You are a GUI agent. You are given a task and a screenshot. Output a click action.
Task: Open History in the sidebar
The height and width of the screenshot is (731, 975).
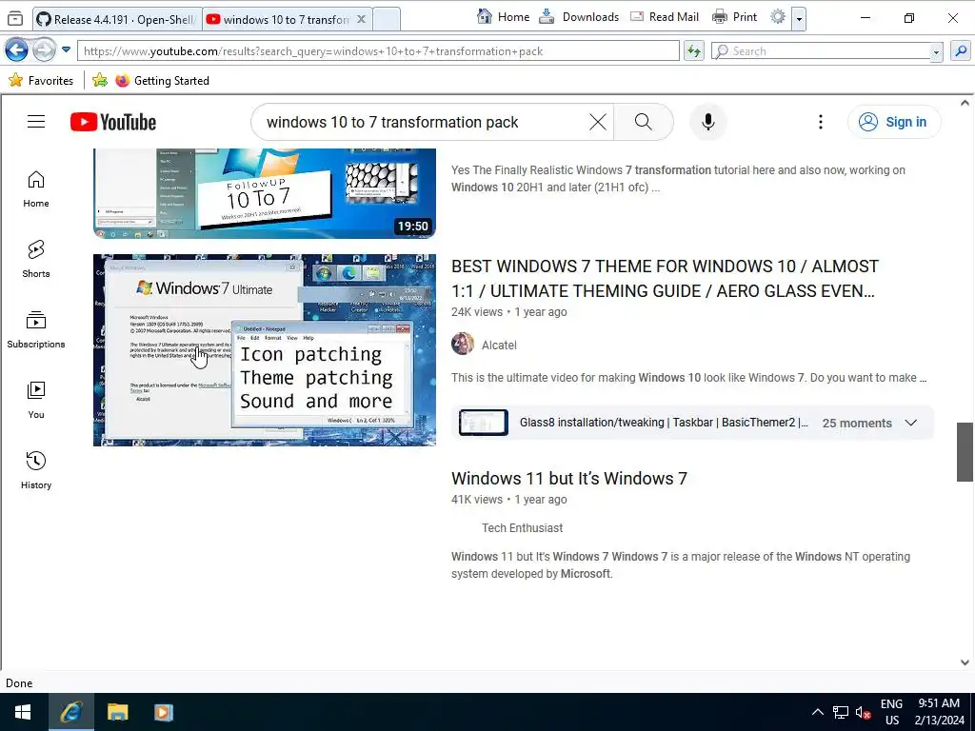tap(36, 470)
